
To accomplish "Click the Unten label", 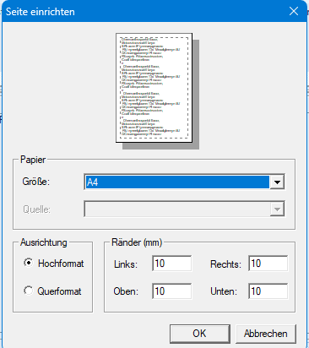I will coord(224,291).
